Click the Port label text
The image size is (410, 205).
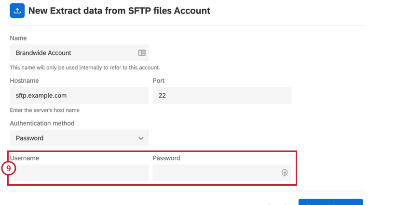tap(159, 81)
